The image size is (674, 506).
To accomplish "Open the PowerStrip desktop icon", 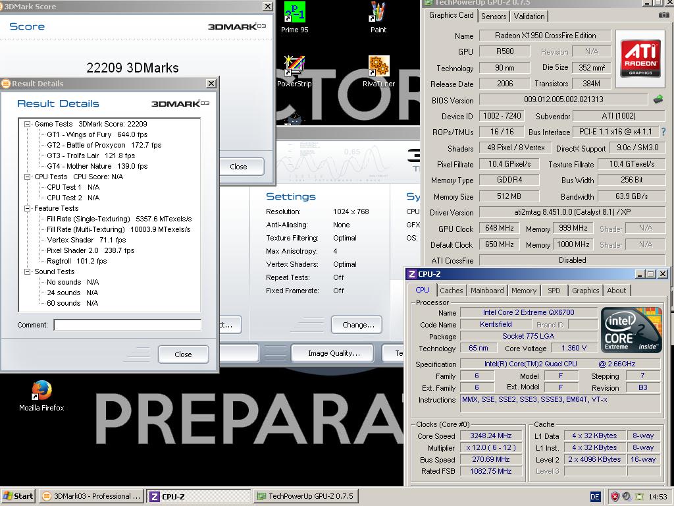I will coord(294,71).
